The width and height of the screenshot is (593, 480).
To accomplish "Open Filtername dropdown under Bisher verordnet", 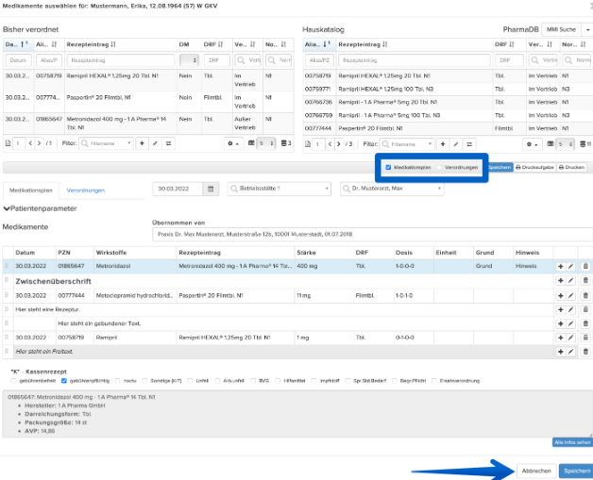I will 106,143.
